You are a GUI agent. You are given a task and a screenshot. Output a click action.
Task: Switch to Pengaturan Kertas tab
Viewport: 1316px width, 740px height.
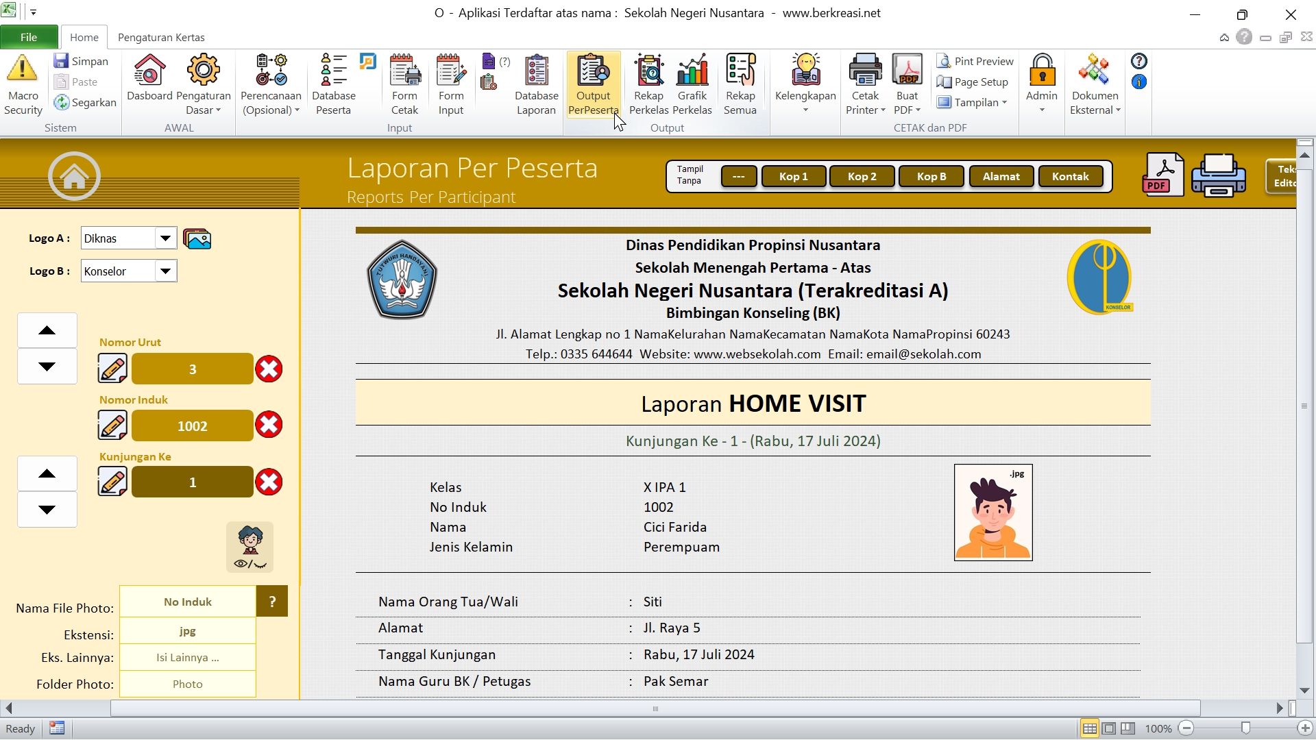[161, 37]
